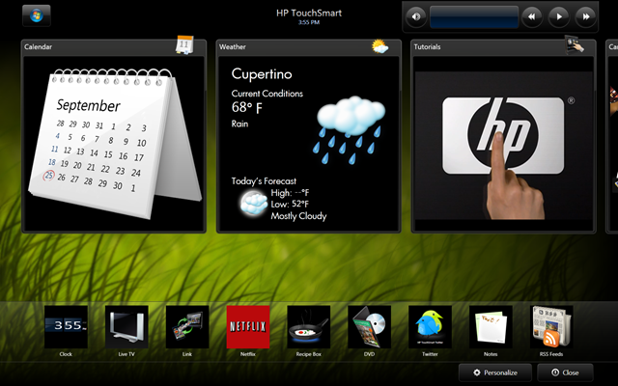
Task: Click the Tutorials tile's touchscreen icon
Action: point(575,44)
